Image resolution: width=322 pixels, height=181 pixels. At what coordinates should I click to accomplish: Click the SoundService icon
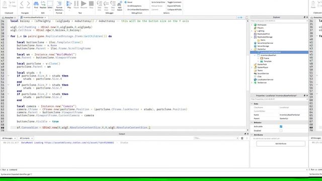pyautogui.click(x=255, y=73)
